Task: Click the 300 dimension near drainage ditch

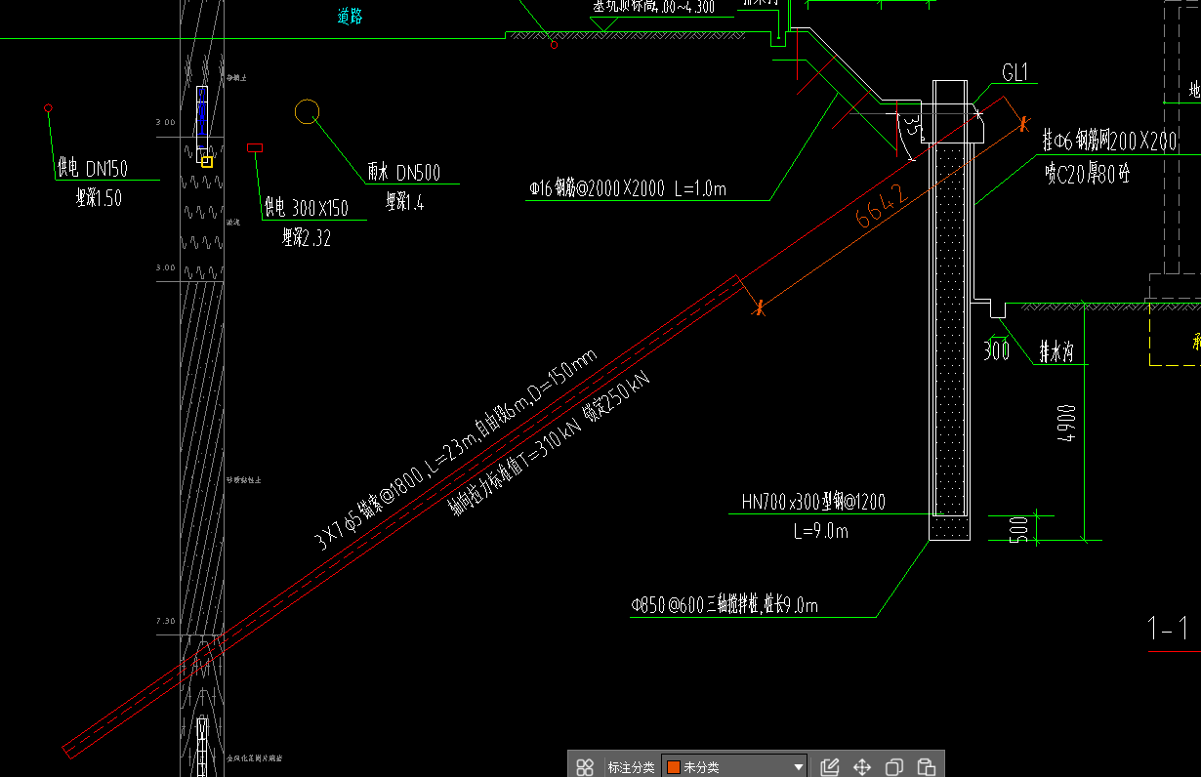Action: (x=997, y=351)
